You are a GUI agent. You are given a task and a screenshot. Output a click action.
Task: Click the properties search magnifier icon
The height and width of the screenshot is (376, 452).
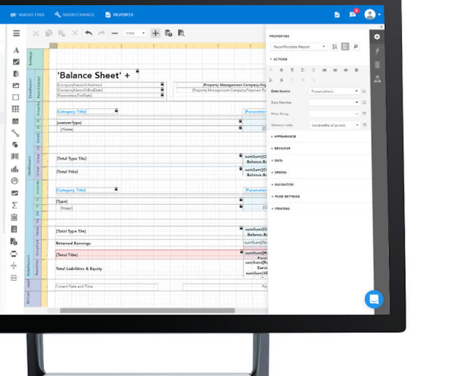pos(356,46)
